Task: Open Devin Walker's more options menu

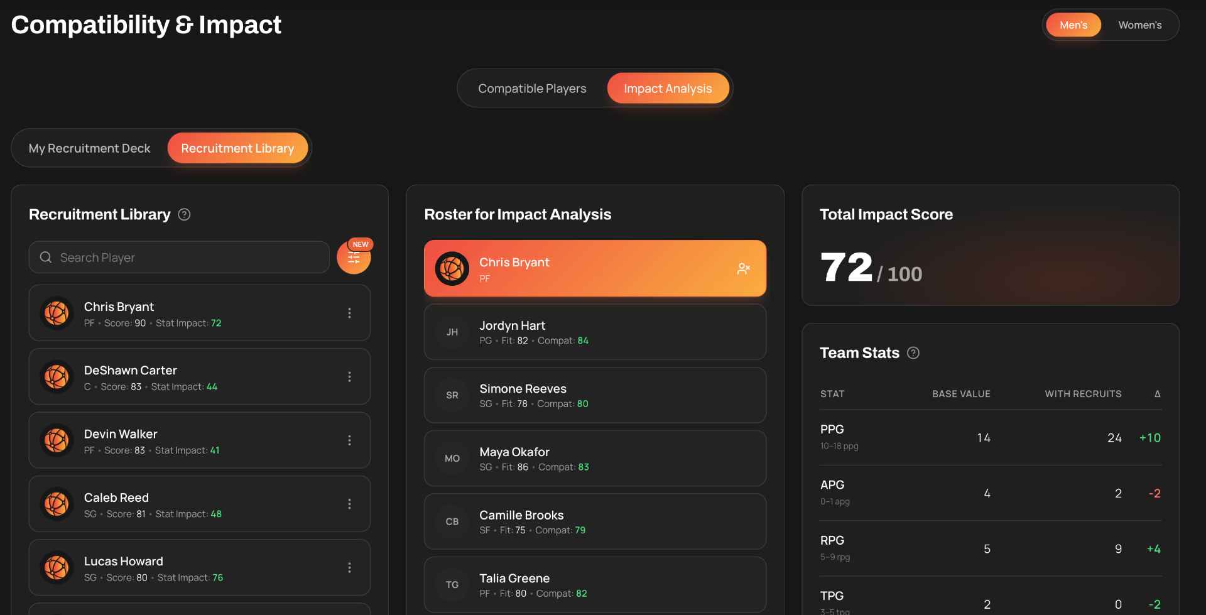Action: click(x=350, y=440)
